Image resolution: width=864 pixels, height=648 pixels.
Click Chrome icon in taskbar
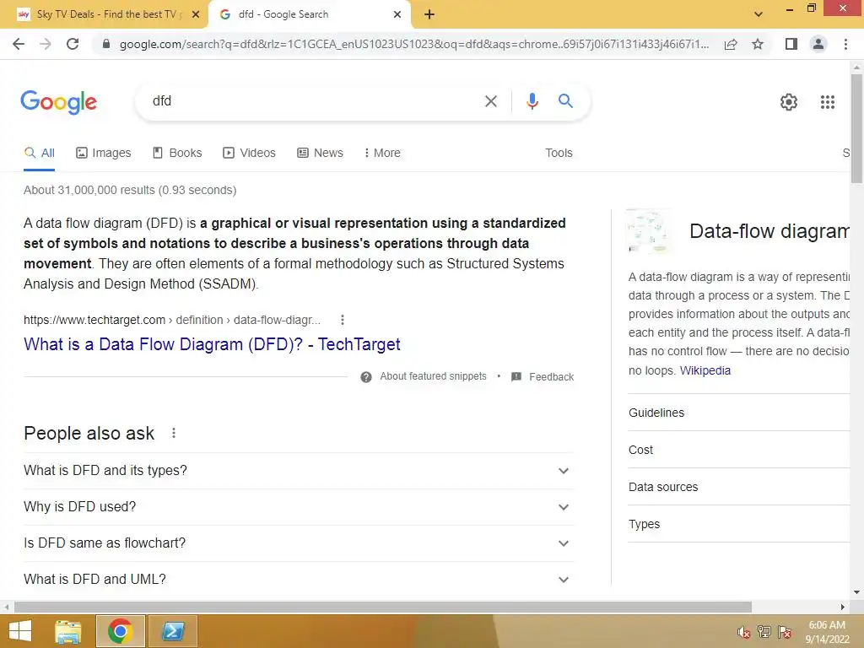click(120, 631)
